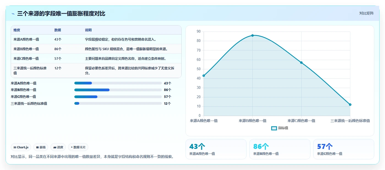This screenshot has height=170, width=385.
Task: Click the 来源C颜色唯一值 progress bar
Action: [118, 97]
